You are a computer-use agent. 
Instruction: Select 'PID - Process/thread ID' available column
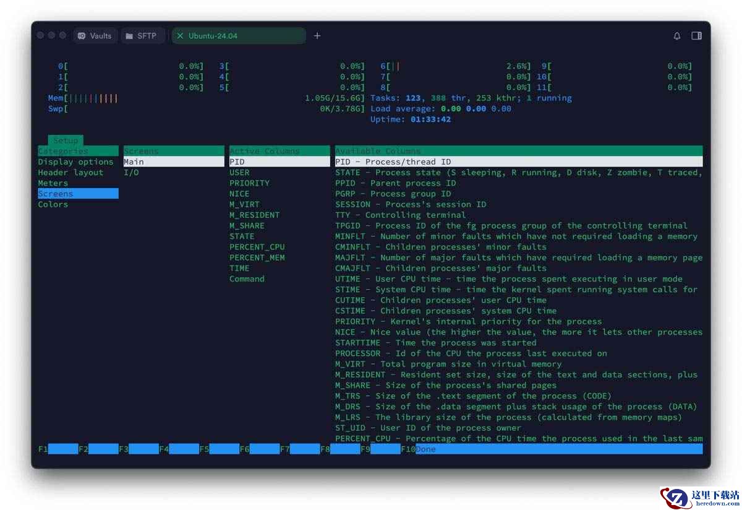coord(519,162)
